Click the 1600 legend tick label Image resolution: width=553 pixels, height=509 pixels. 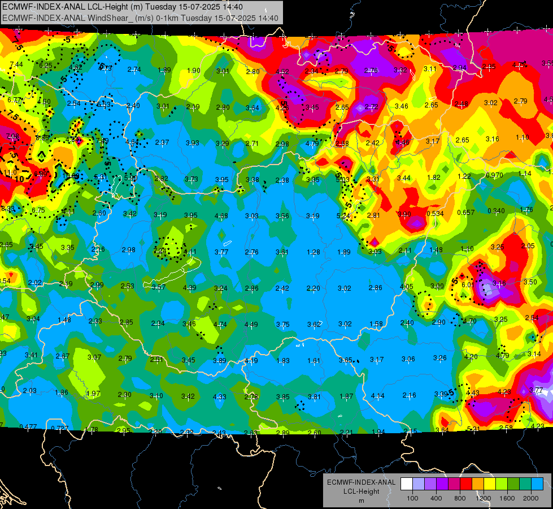pos(507,498)
